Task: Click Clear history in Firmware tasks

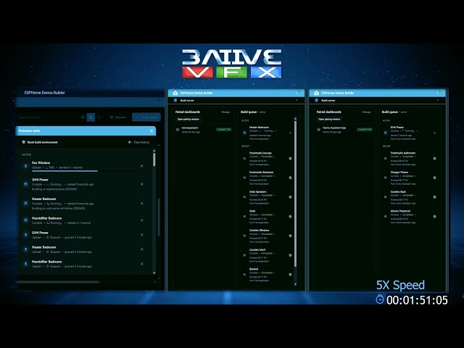Action: coord(138,142)
